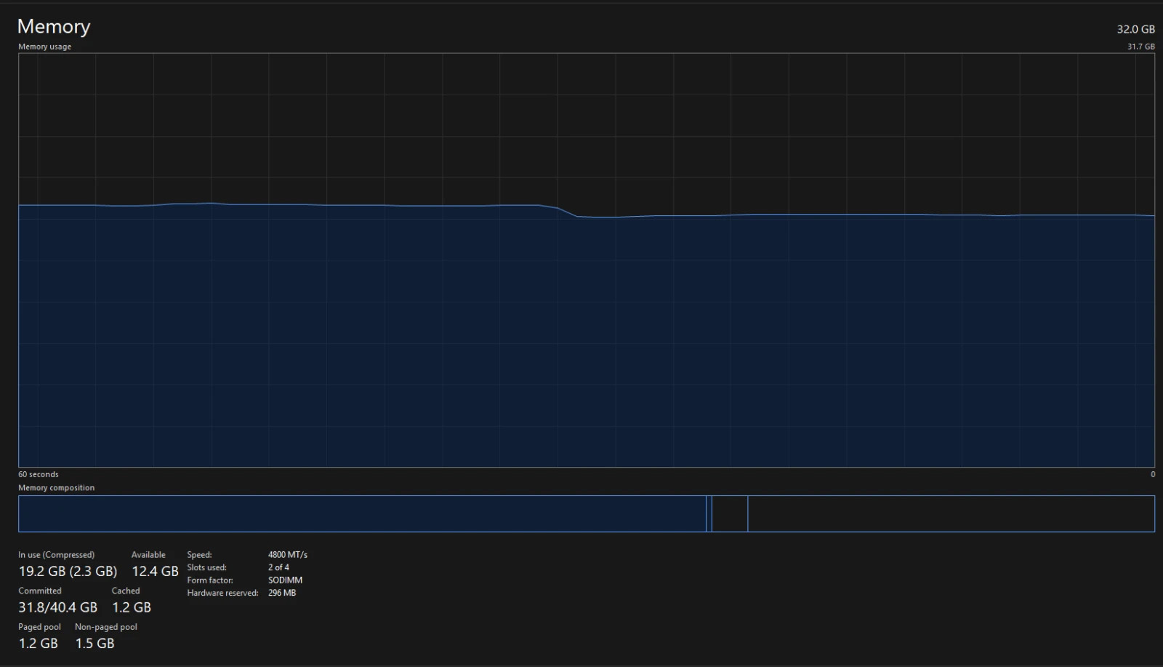
Task: Click the 296 MB hardware reserved value
Action: [282, 593]
